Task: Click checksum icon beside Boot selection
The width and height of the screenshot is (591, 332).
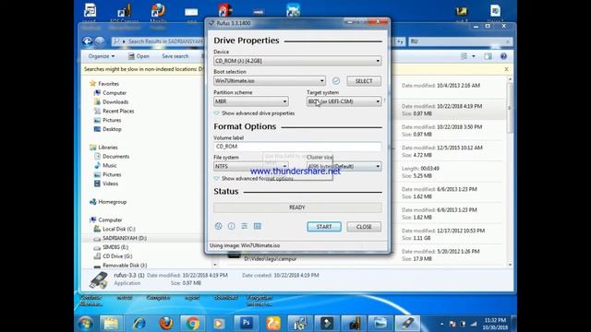Action: click(x=336, y=80)
